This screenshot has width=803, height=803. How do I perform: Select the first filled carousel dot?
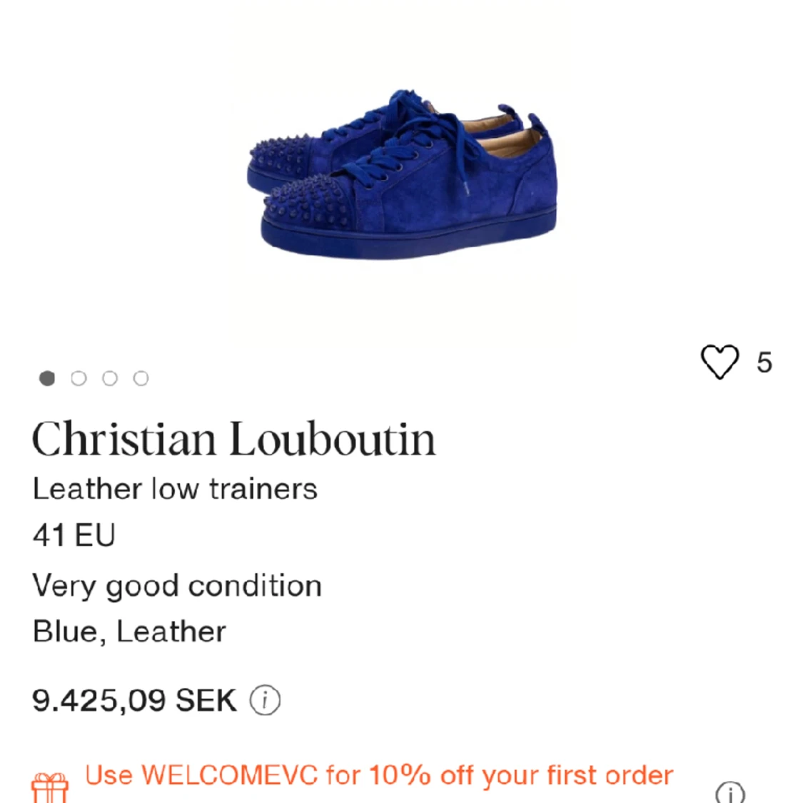point(46,378)
